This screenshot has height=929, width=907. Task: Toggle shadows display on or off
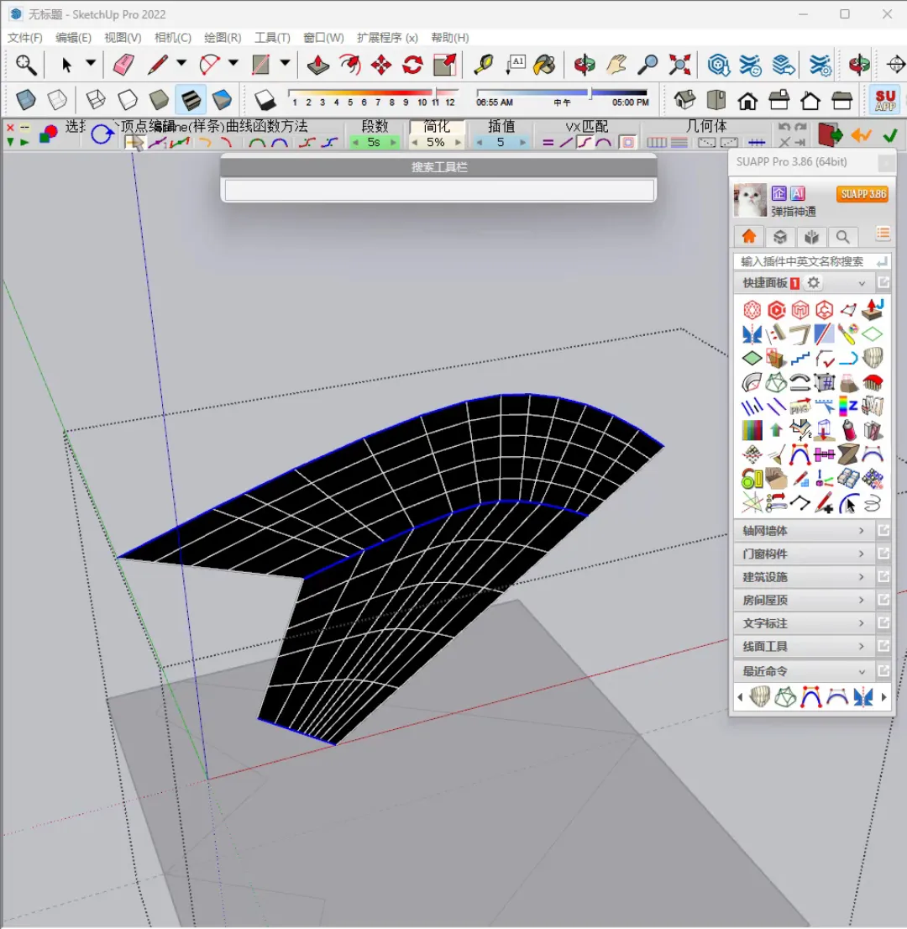pyautogui.click(x=265, y=99)
